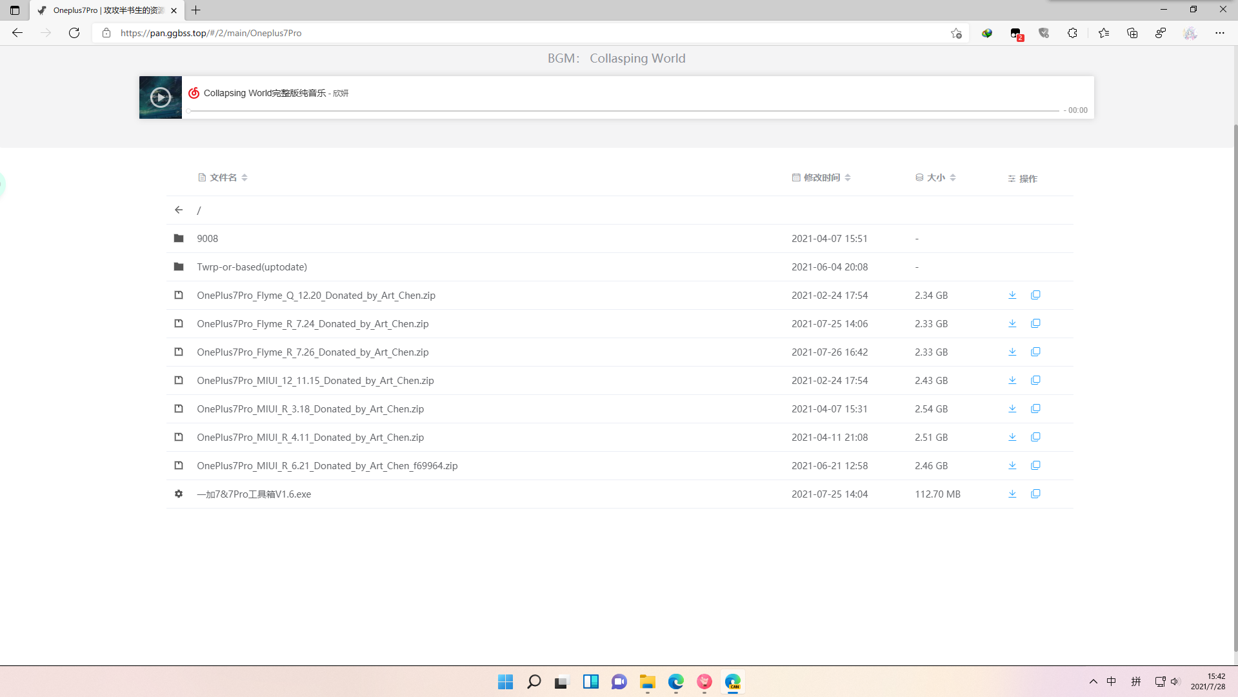
Task: Click the NetEase music logo in player
Action: pyautogui.click(x=194, y=93)
